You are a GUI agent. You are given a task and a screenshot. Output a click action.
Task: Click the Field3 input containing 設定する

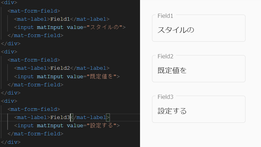click(x=199, y=109)
